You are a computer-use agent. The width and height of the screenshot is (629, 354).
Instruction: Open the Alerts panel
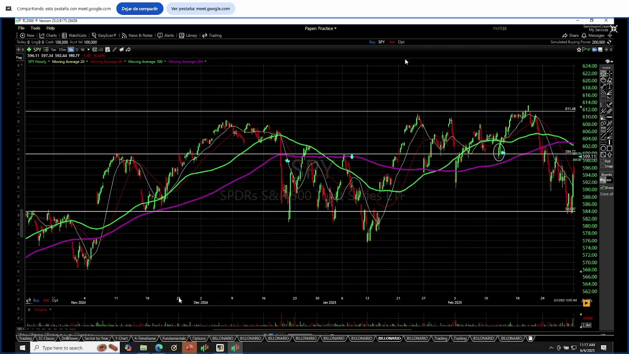(x=166, y=35)
